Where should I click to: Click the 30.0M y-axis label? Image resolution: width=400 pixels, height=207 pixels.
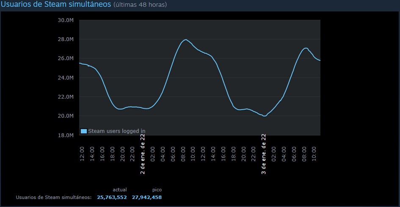click(x=66, y=20)
